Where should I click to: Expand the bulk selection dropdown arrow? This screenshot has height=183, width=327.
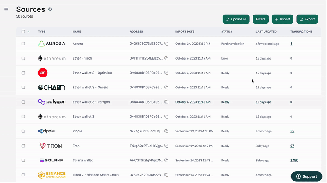point(28,31)
